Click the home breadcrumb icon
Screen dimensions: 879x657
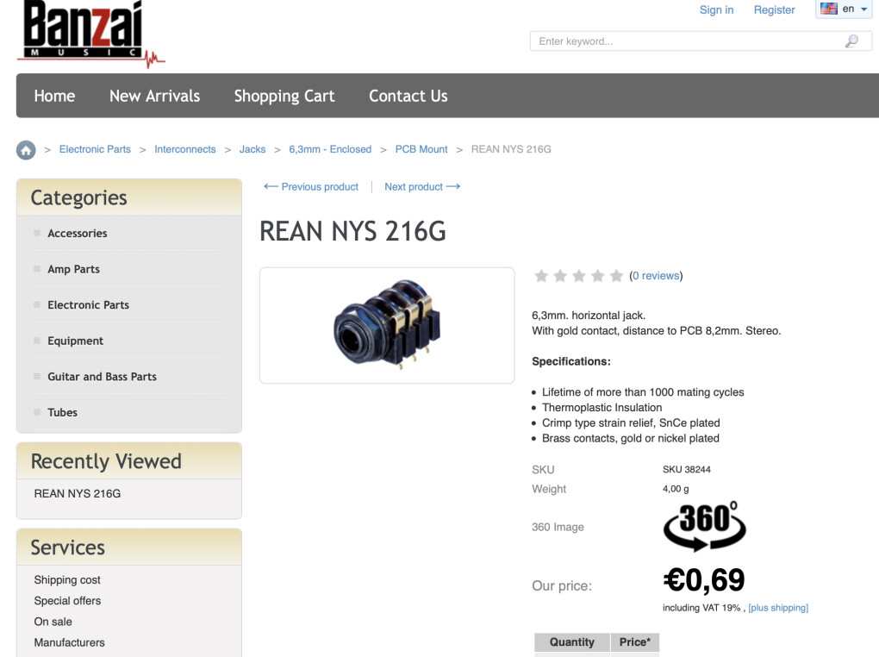26,150
